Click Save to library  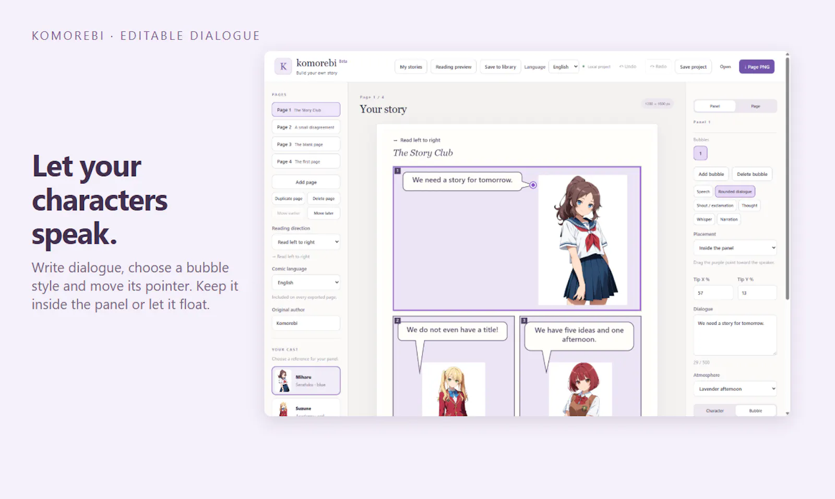[500, 67]
